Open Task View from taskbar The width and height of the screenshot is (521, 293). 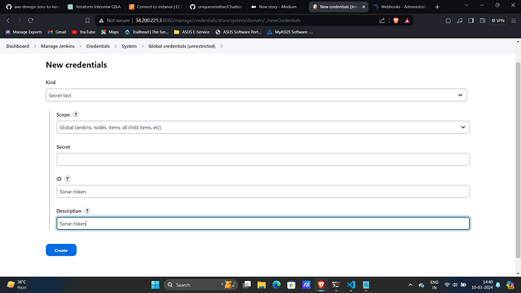(x=246, y=285)
